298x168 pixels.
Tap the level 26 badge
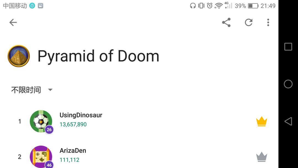pyautogui.click(x=49, y=130)
